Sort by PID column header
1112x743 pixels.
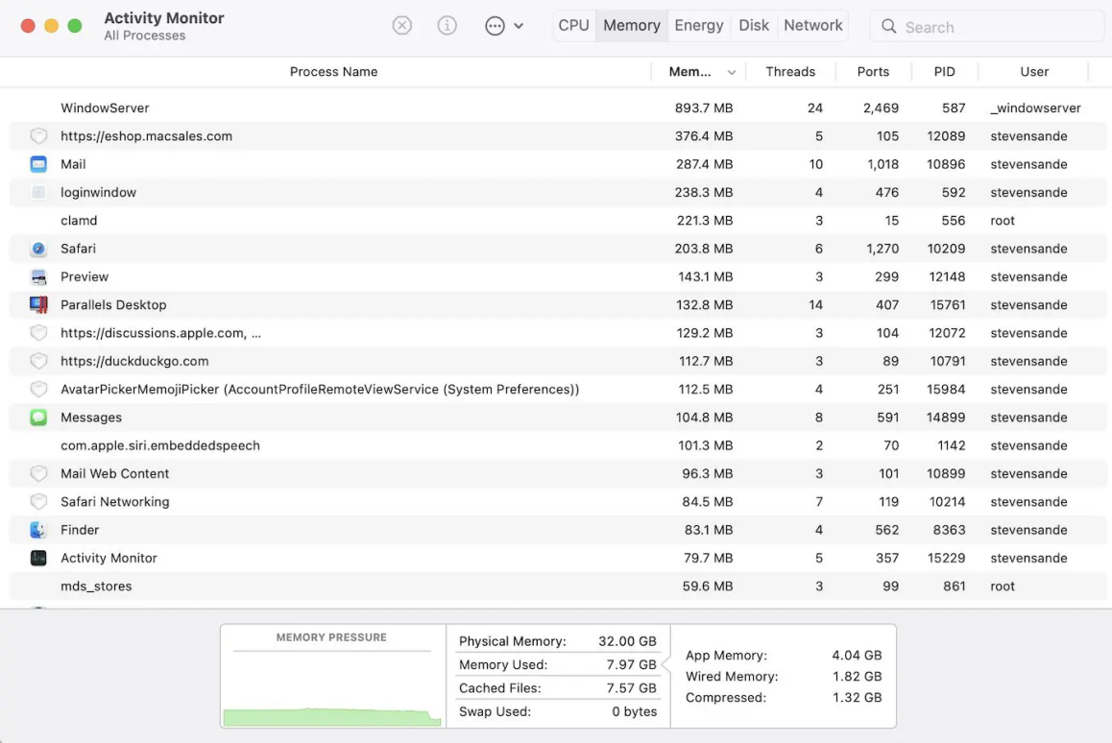point(944,72)
